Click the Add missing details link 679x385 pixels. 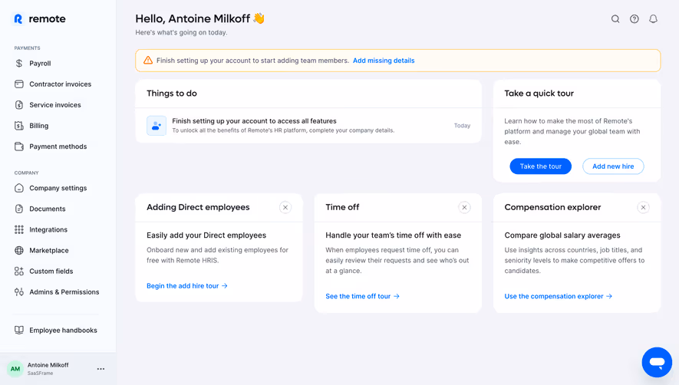[384, 61]
